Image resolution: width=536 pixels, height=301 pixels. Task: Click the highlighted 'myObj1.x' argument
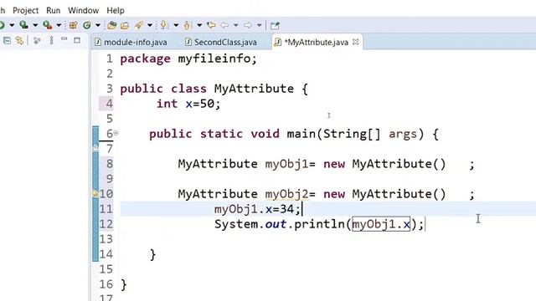381,224
